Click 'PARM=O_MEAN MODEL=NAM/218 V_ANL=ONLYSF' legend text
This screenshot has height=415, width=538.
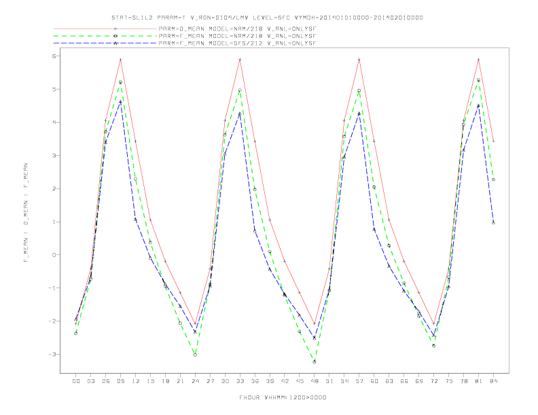point(237,28)
